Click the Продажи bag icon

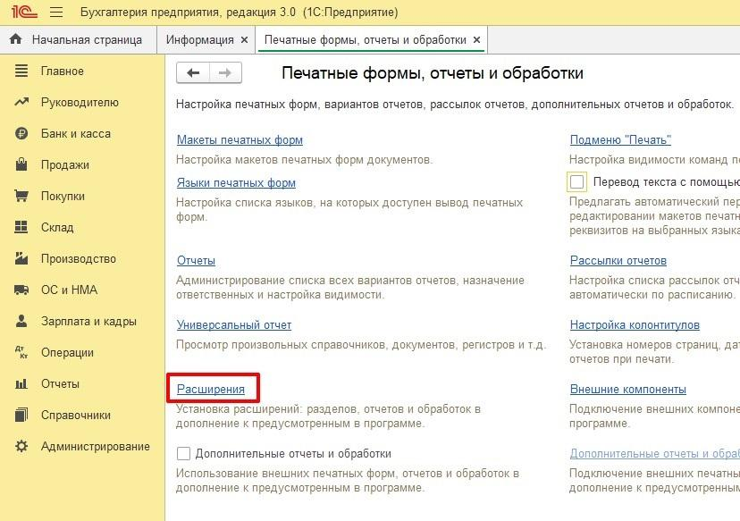(21, 164)
